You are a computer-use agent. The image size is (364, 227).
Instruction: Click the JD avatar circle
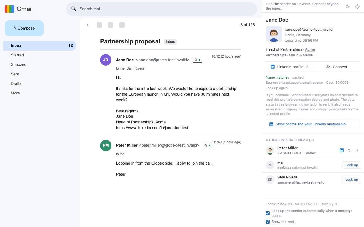point(106,60)
